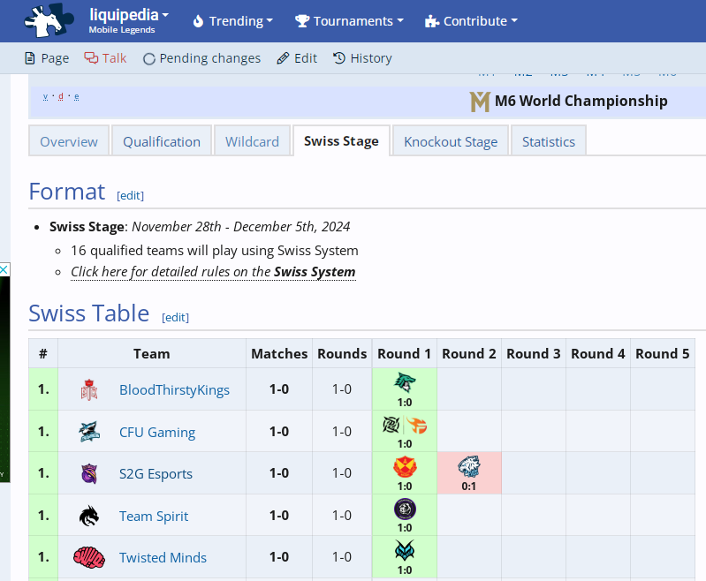Open the Page view tab

click(47, 58)
